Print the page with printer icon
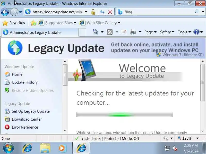 [133, 32]
